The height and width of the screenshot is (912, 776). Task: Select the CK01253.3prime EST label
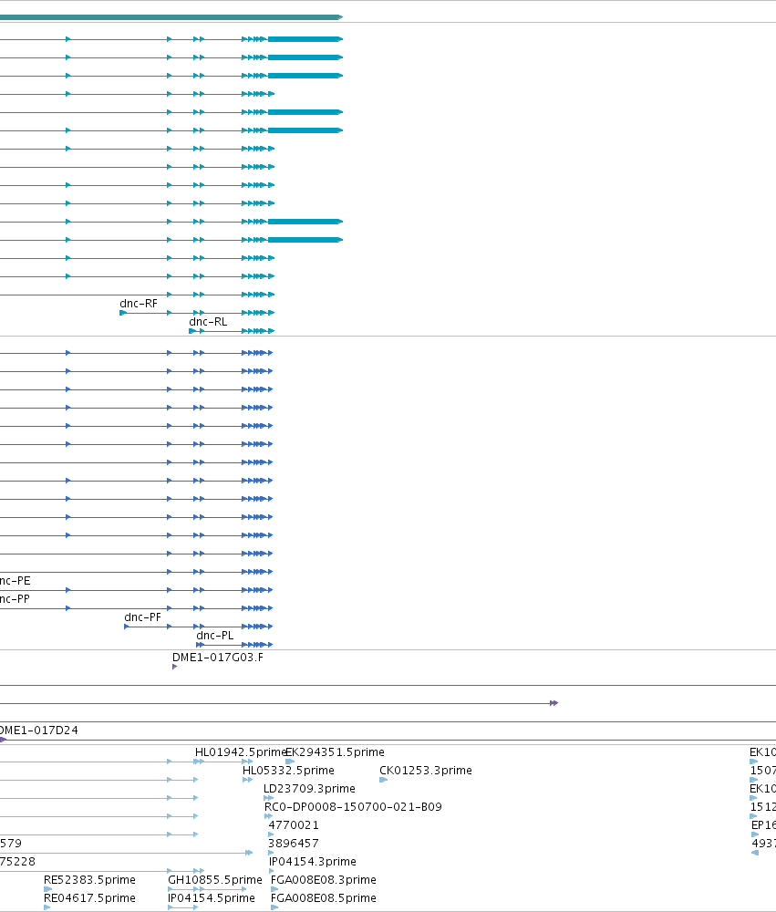coord(426,770)
